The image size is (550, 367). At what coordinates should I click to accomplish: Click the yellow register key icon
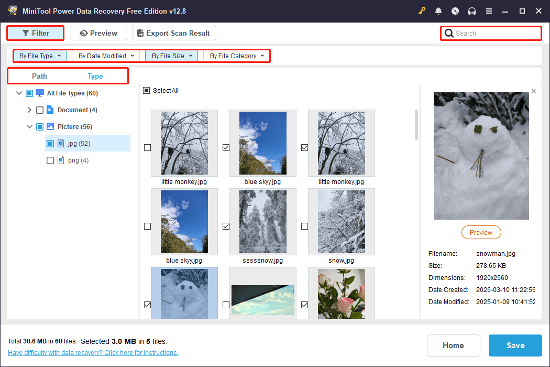(422, 11)
